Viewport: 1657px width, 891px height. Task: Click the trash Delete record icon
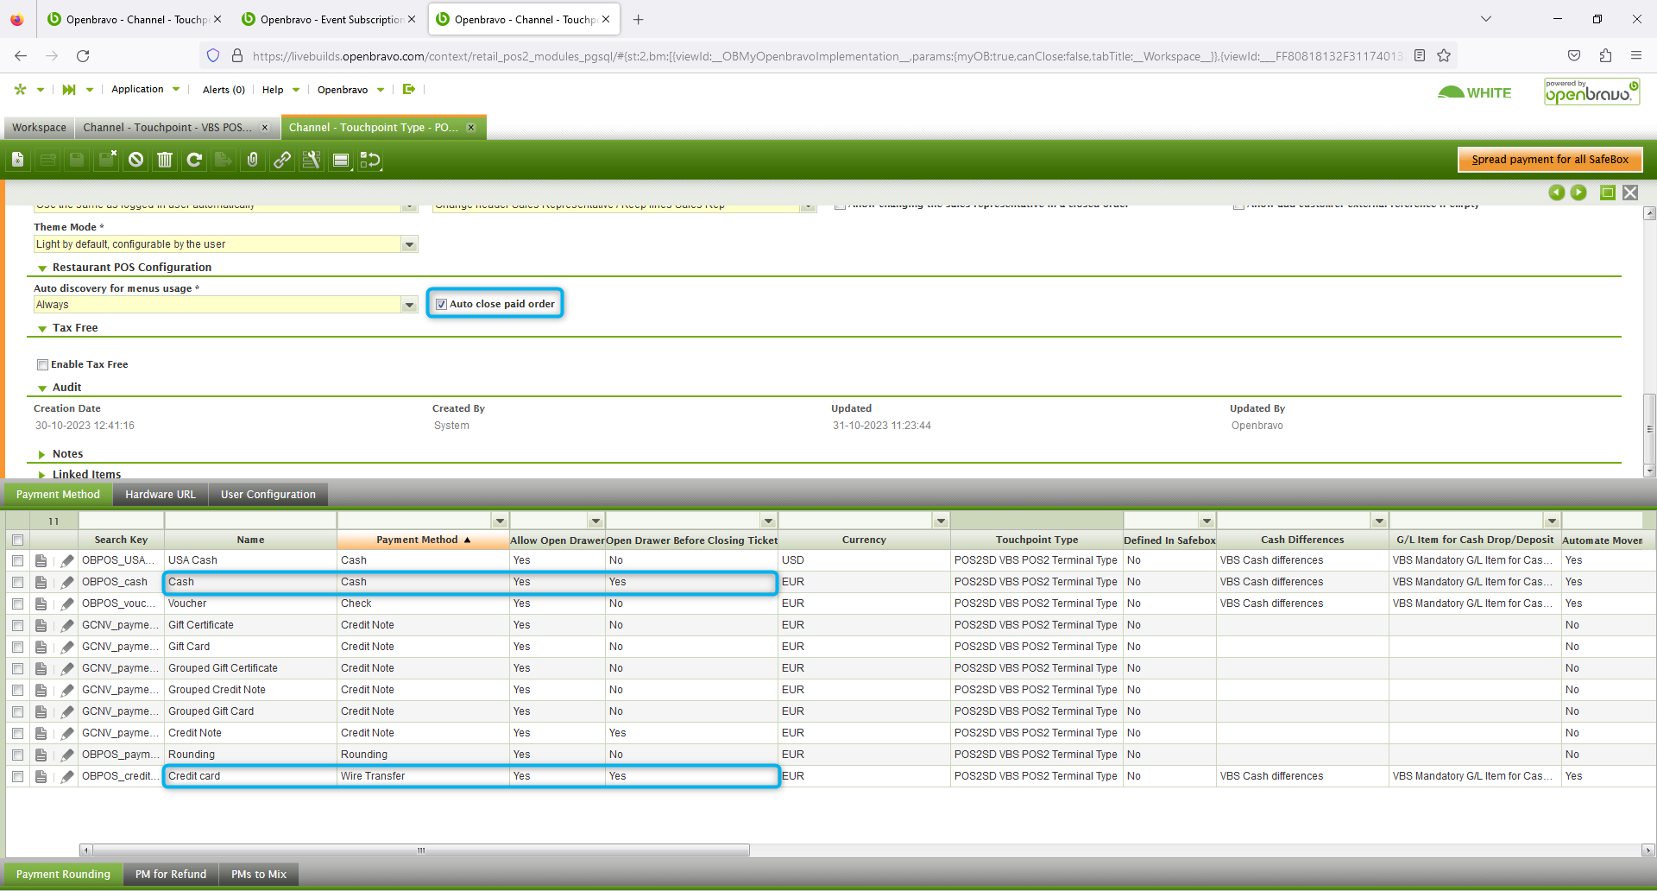click(165, 160)
